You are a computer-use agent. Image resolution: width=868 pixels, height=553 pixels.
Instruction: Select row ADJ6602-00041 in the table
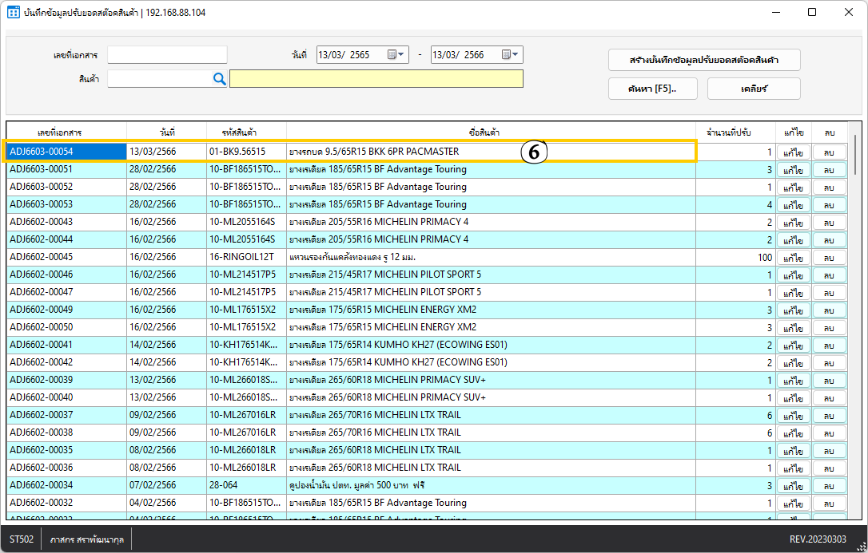coord(66,345)
